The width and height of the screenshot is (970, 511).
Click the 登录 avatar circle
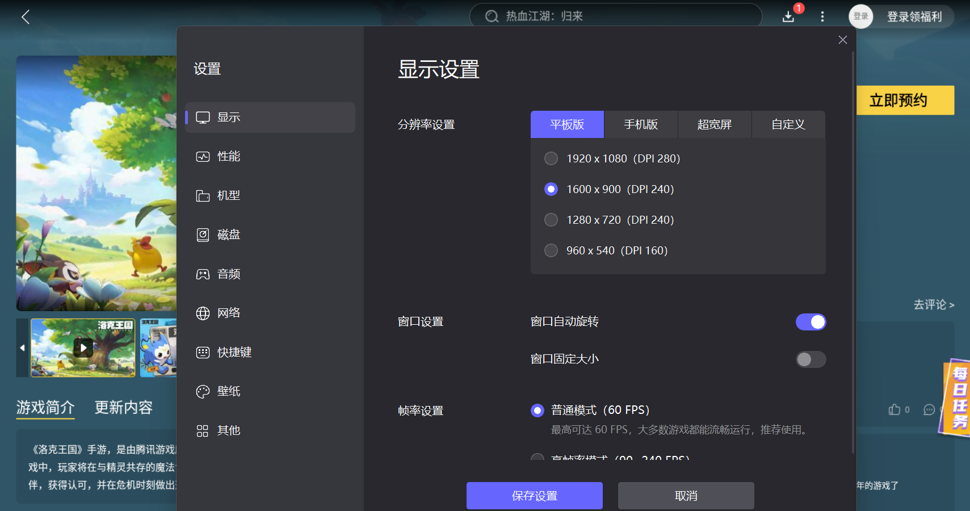[860, 16]
